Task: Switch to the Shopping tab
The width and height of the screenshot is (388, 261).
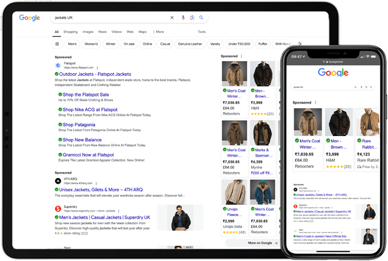Action: pos(70,32)
